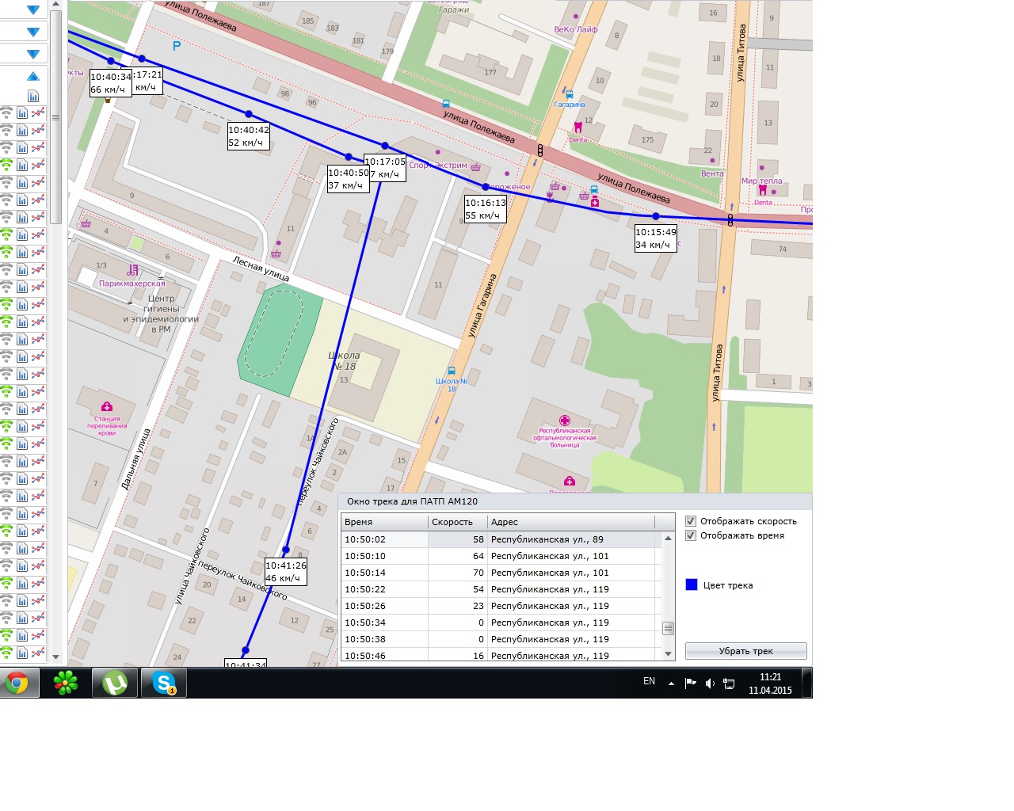Screen dimensions: 1014x811
Task: Expand the first collapsed sidebar panel
Action: 33,10
